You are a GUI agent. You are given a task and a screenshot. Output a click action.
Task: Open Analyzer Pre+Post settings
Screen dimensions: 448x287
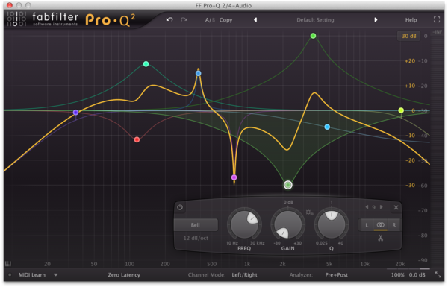[x=336, y=275]
